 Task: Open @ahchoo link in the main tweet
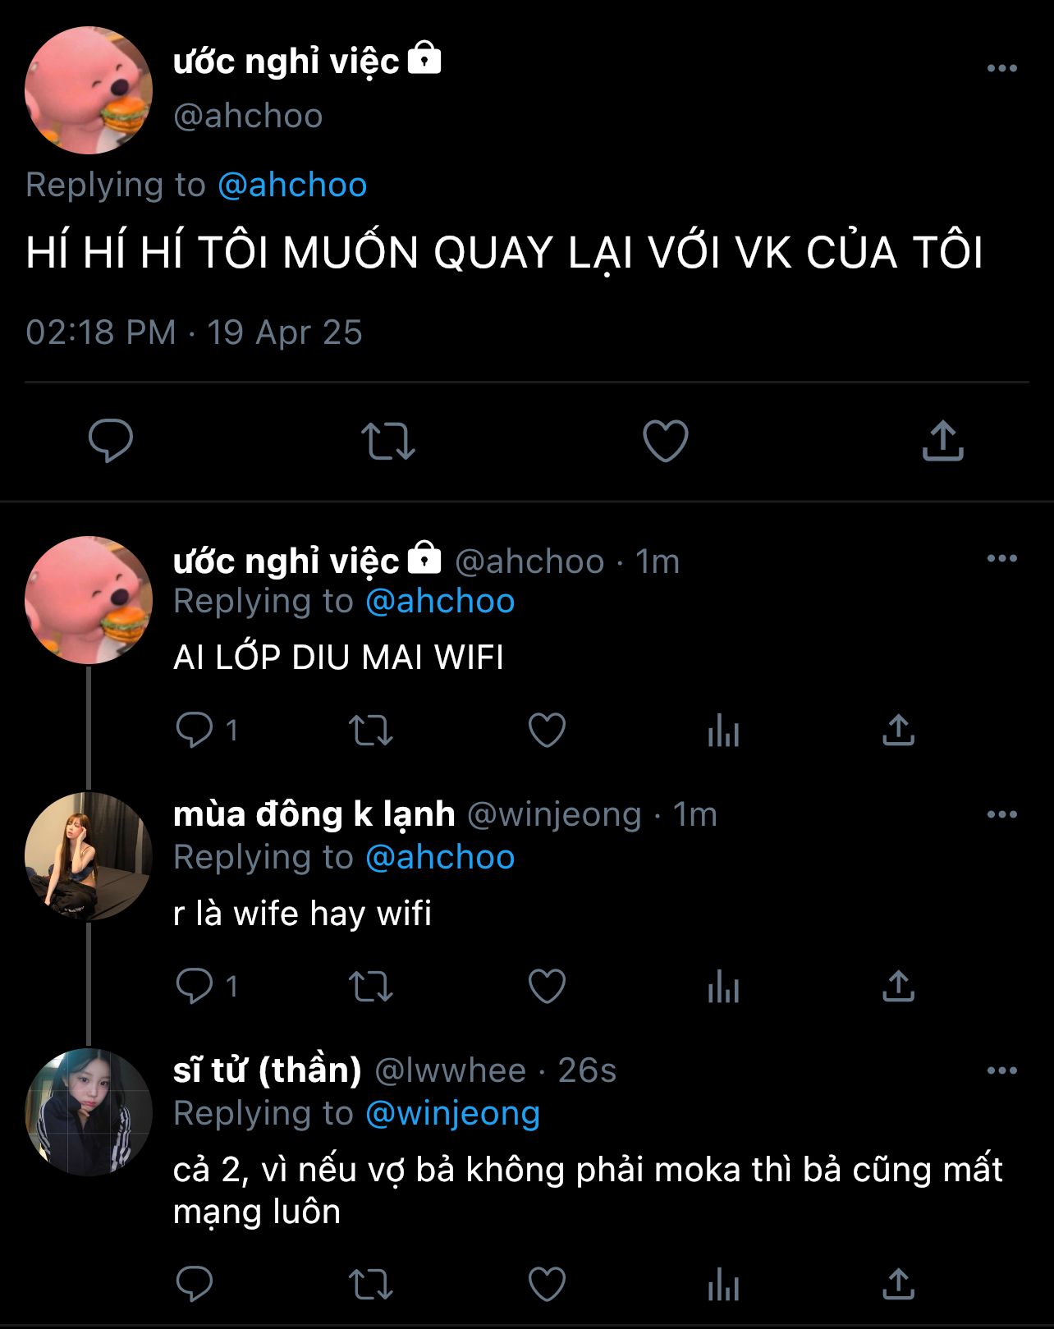coord(292,185)
